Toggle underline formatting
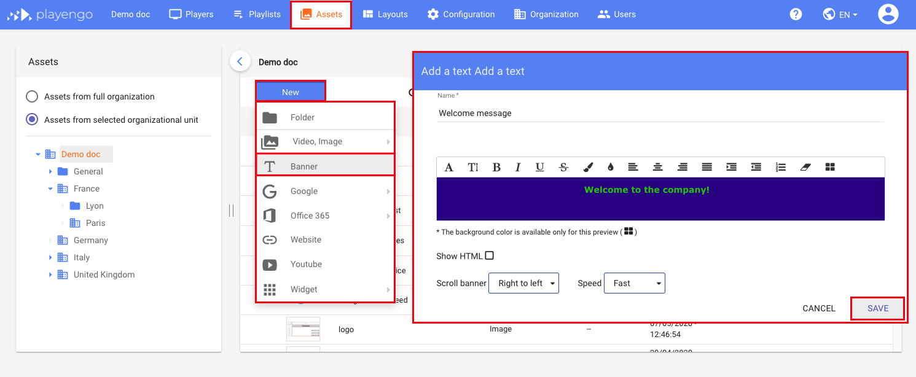The image size is (916, 377). [x=539, y=167]
